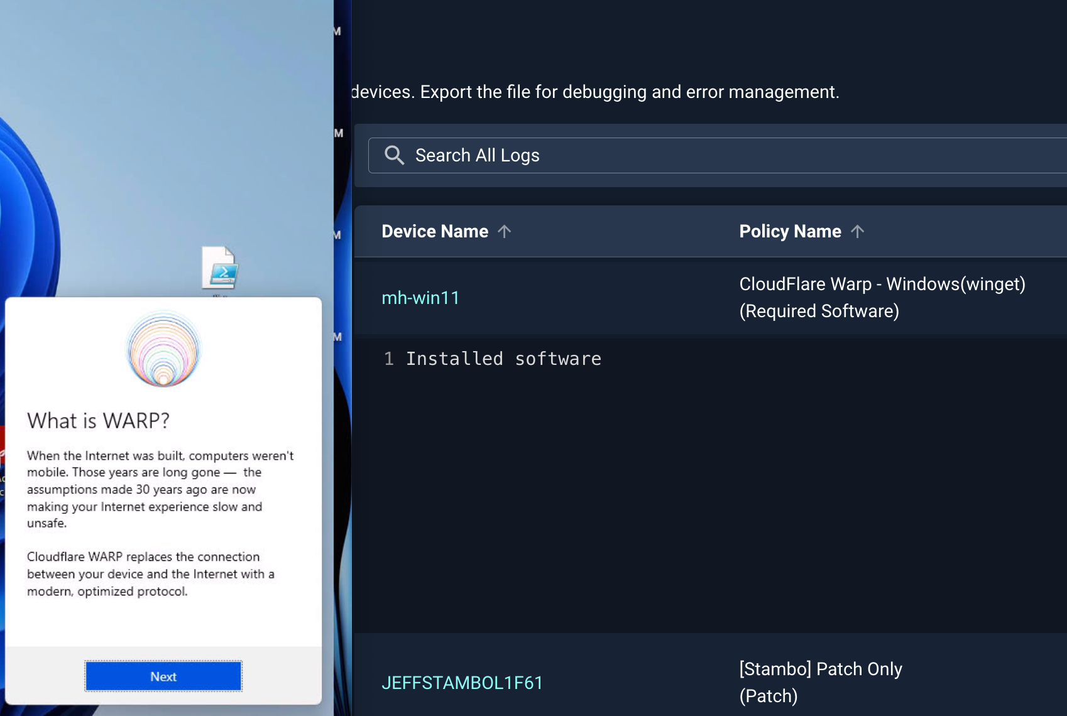Screen dimensions: 1067x716
Task: Sort by Policy Name arrow
Action: point(857,231)
